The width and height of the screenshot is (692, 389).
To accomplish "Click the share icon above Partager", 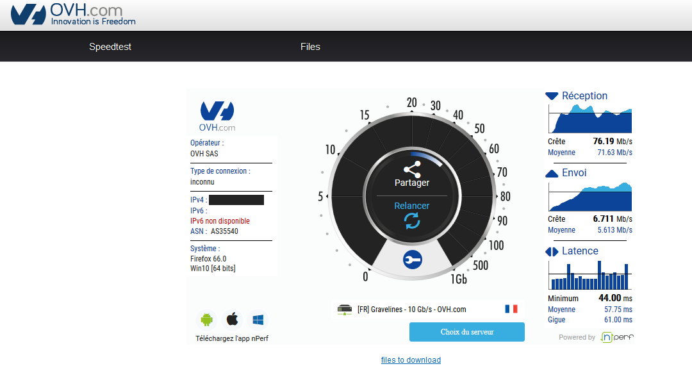I will click(x=412, y=169).
